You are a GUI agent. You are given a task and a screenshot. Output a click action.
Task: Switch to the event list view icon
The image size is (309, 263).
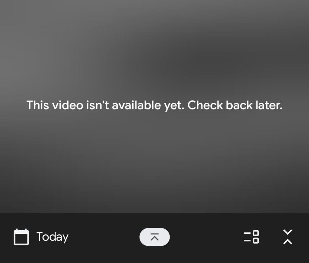tap(251, 237)
